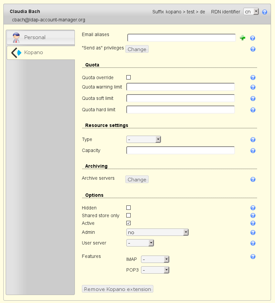
Task: Open the RDN identifier dropdown
Action: click(251, 12)
